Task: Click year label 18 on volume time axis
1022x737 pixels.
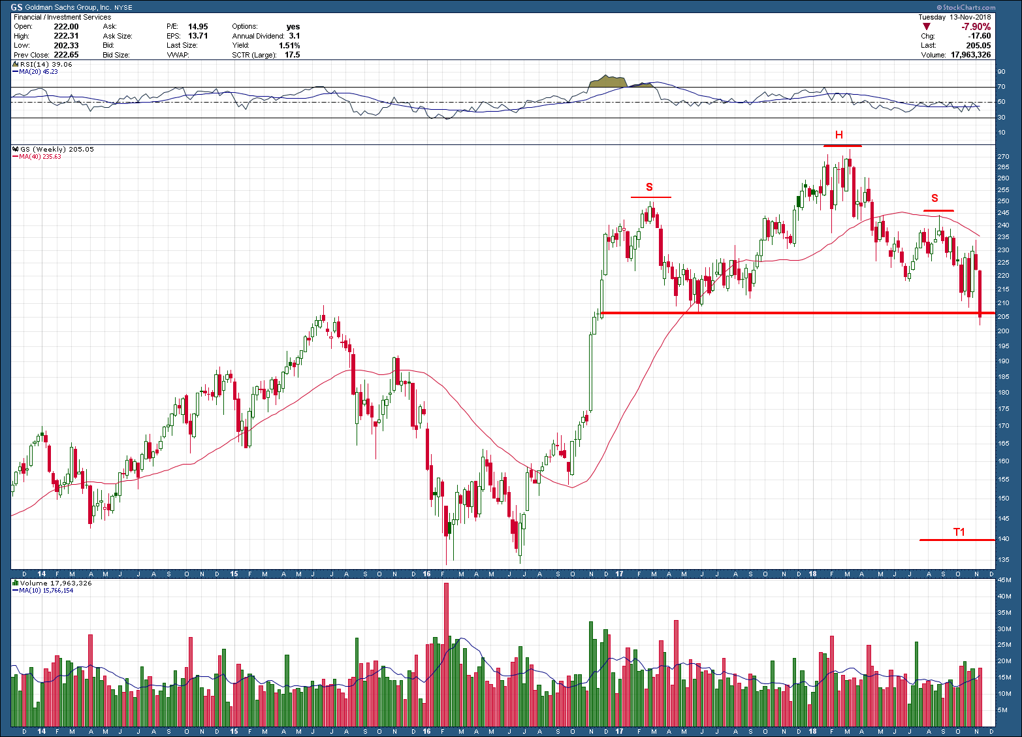Action: pos(813,732)
